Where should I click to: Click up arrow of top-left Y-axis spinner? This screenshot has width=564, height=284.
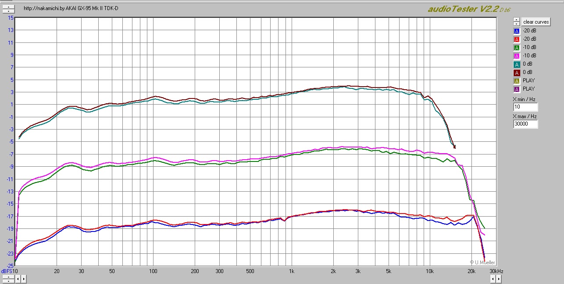[x=8, y=7]
